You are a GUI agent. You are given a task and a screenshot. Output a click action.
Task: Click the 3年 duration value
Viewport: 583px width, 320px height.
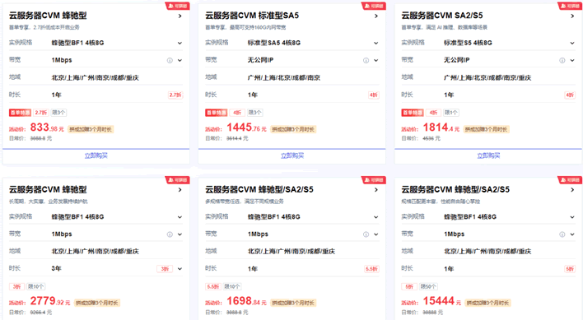[57, 269]
